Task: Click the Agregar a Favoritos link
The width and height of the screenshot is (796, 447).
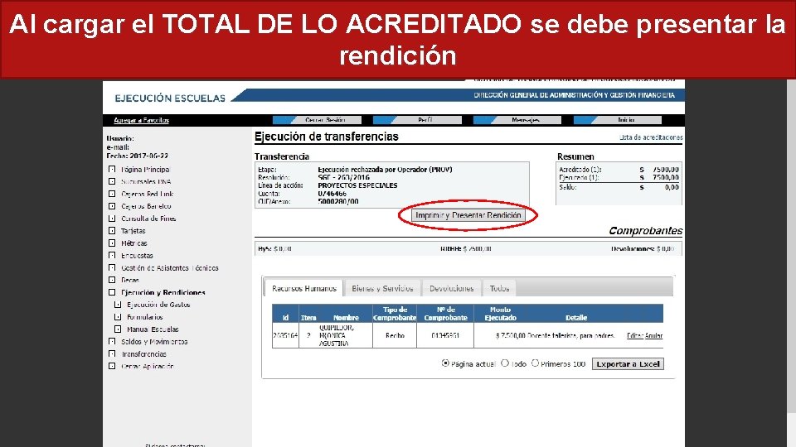Action: 141,120
